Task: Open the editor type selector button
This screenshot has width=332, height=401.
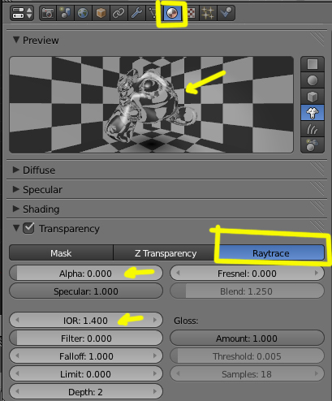Action: 22,13
